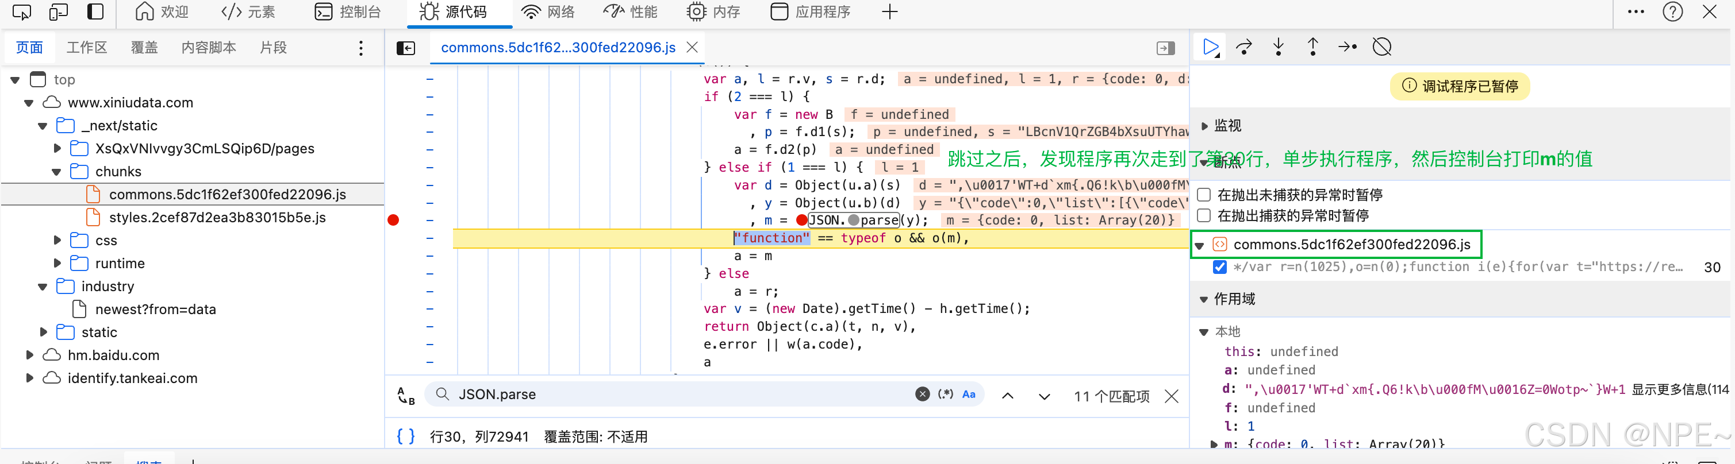Viewport: 1735px width, 464px height.
Task: Click the plus icon to add more tools
Action: tap(890, 12)
